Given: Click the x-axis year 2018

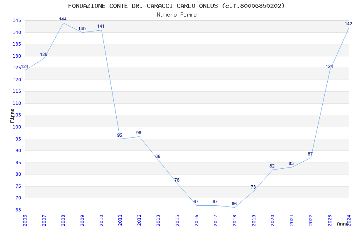Looking at the screenshot, I should coord(235,221).
